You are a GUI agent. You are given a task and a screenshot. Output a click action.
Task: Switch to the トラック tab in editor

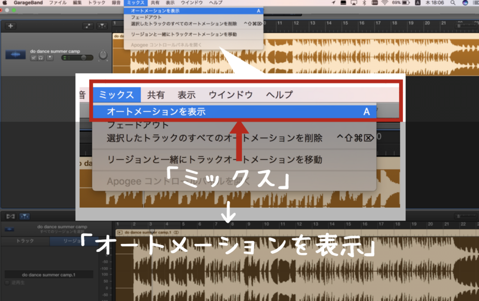(x=25, y=241)
